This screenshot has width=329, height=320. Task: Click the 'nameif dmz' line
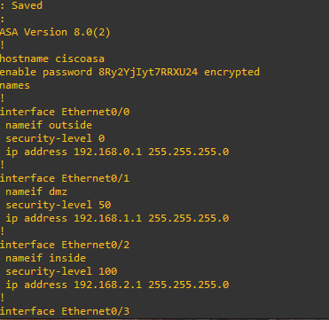[36, 191]
